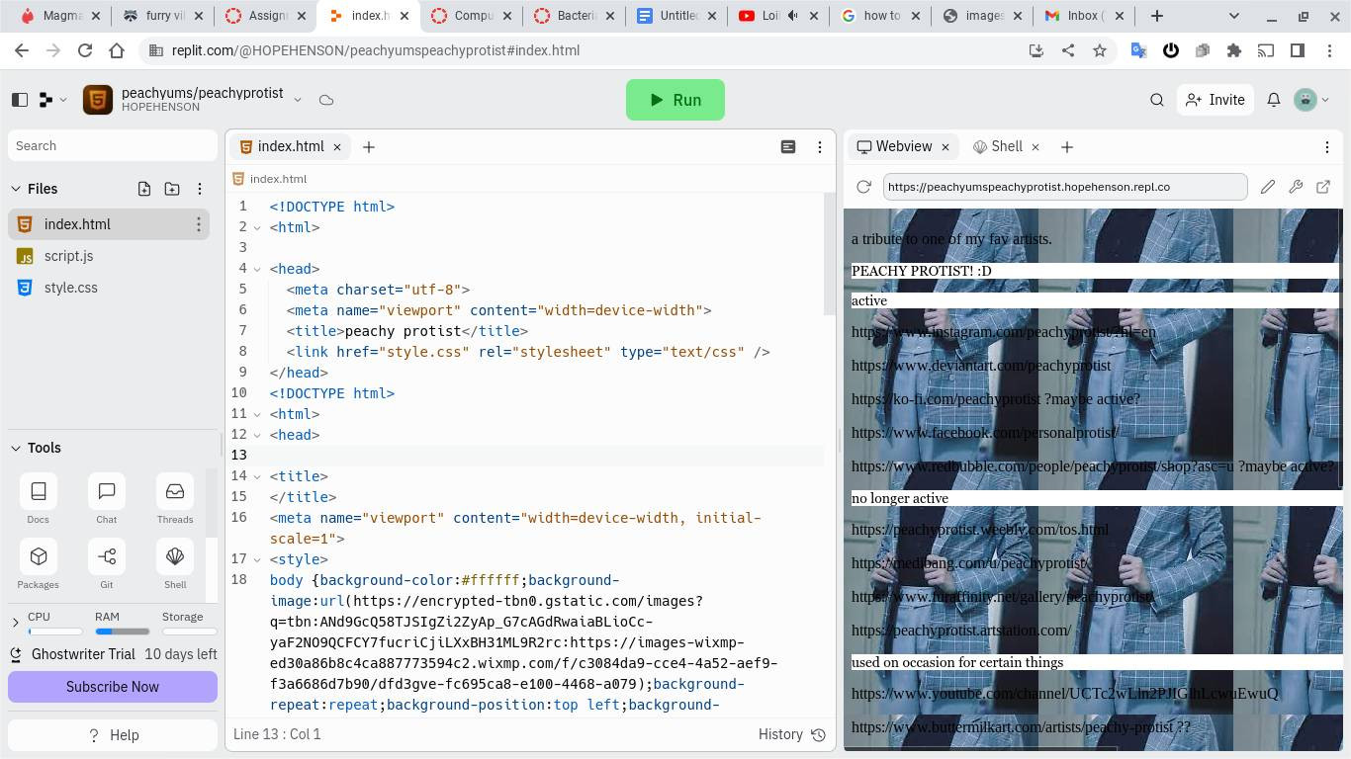Click the cloud sync status icon

(326, 100)
